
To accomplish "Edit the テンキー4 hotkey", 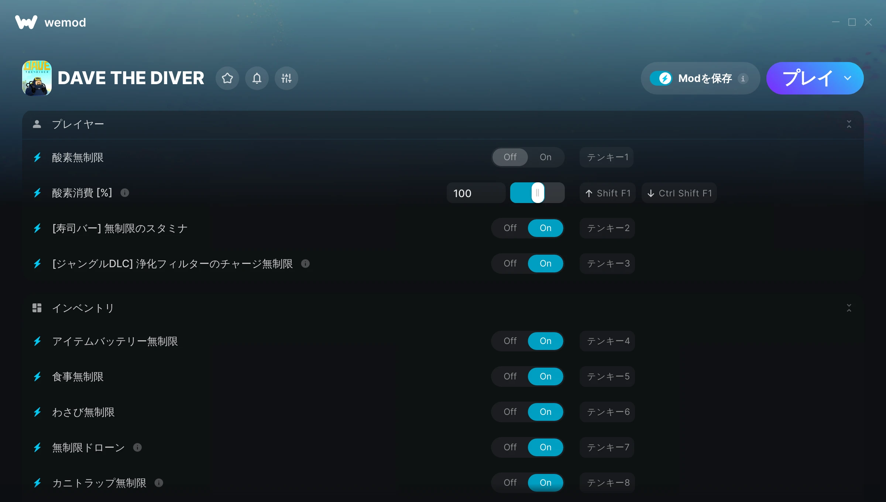I will click(607, 341).
